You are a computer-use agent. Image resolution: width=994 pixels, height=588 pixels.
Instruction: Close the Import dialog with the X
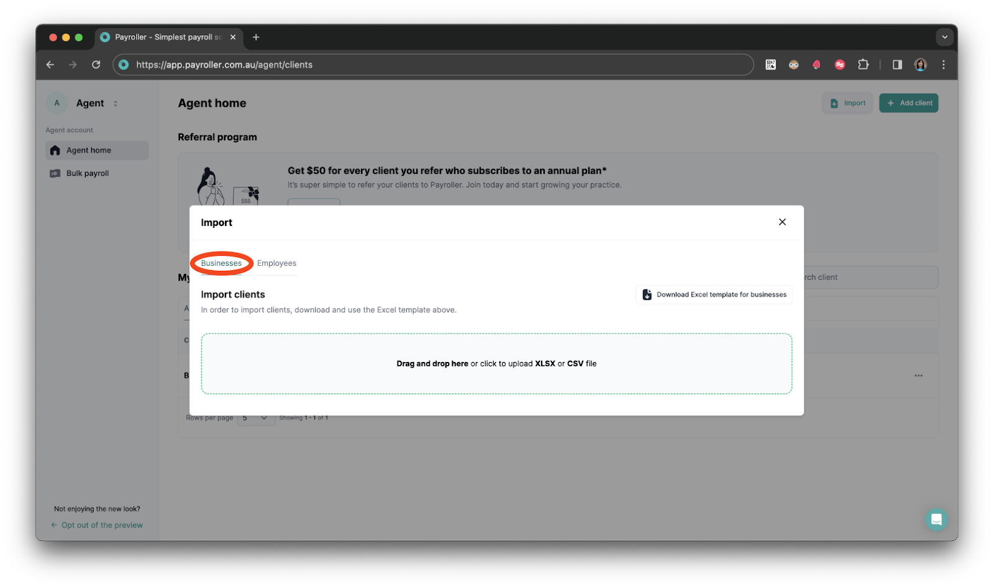782,222
